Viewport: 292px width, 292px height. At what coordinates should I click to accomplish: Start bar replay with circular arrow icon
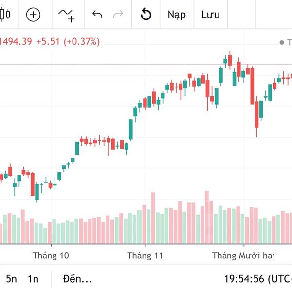coord(146,15)
